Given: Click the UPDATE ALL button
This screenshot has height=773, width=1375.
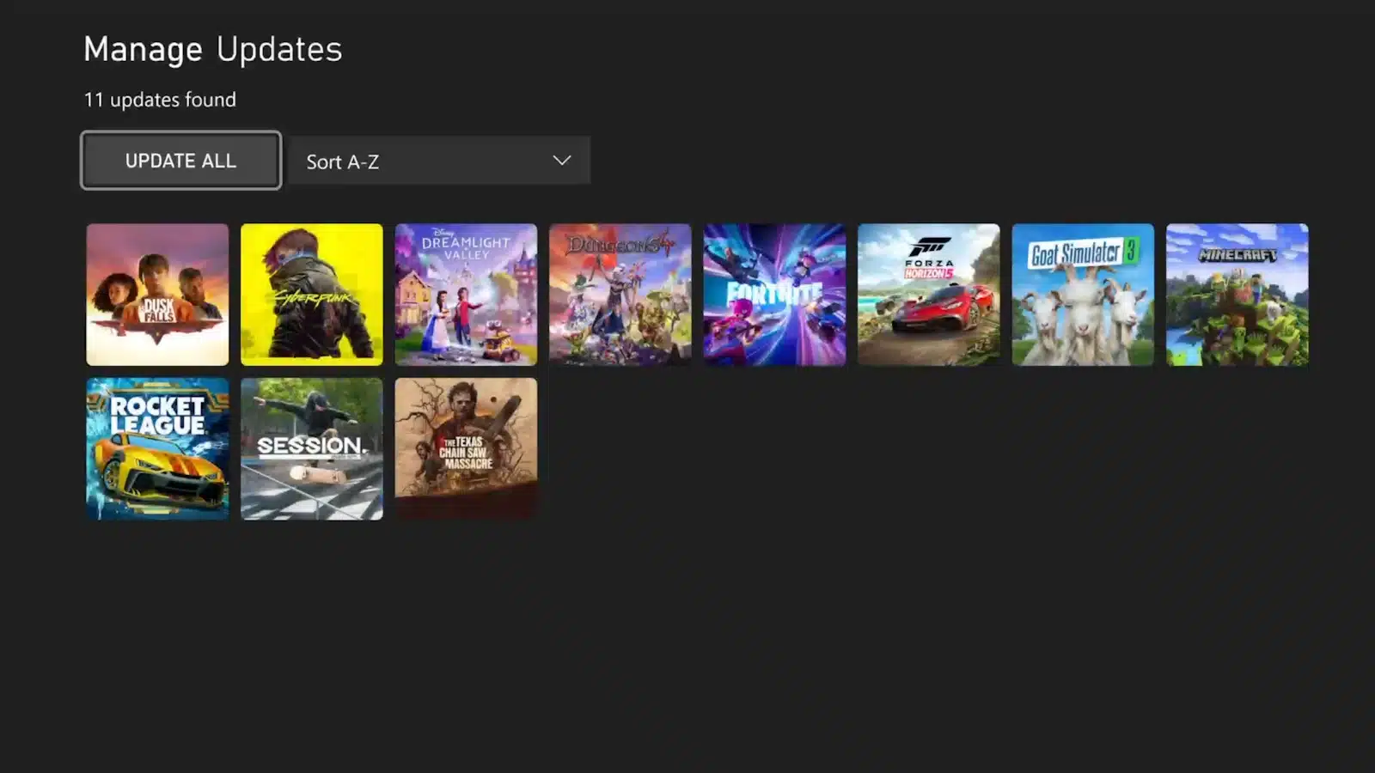Looking at the screenshot, I should point(180,161).
